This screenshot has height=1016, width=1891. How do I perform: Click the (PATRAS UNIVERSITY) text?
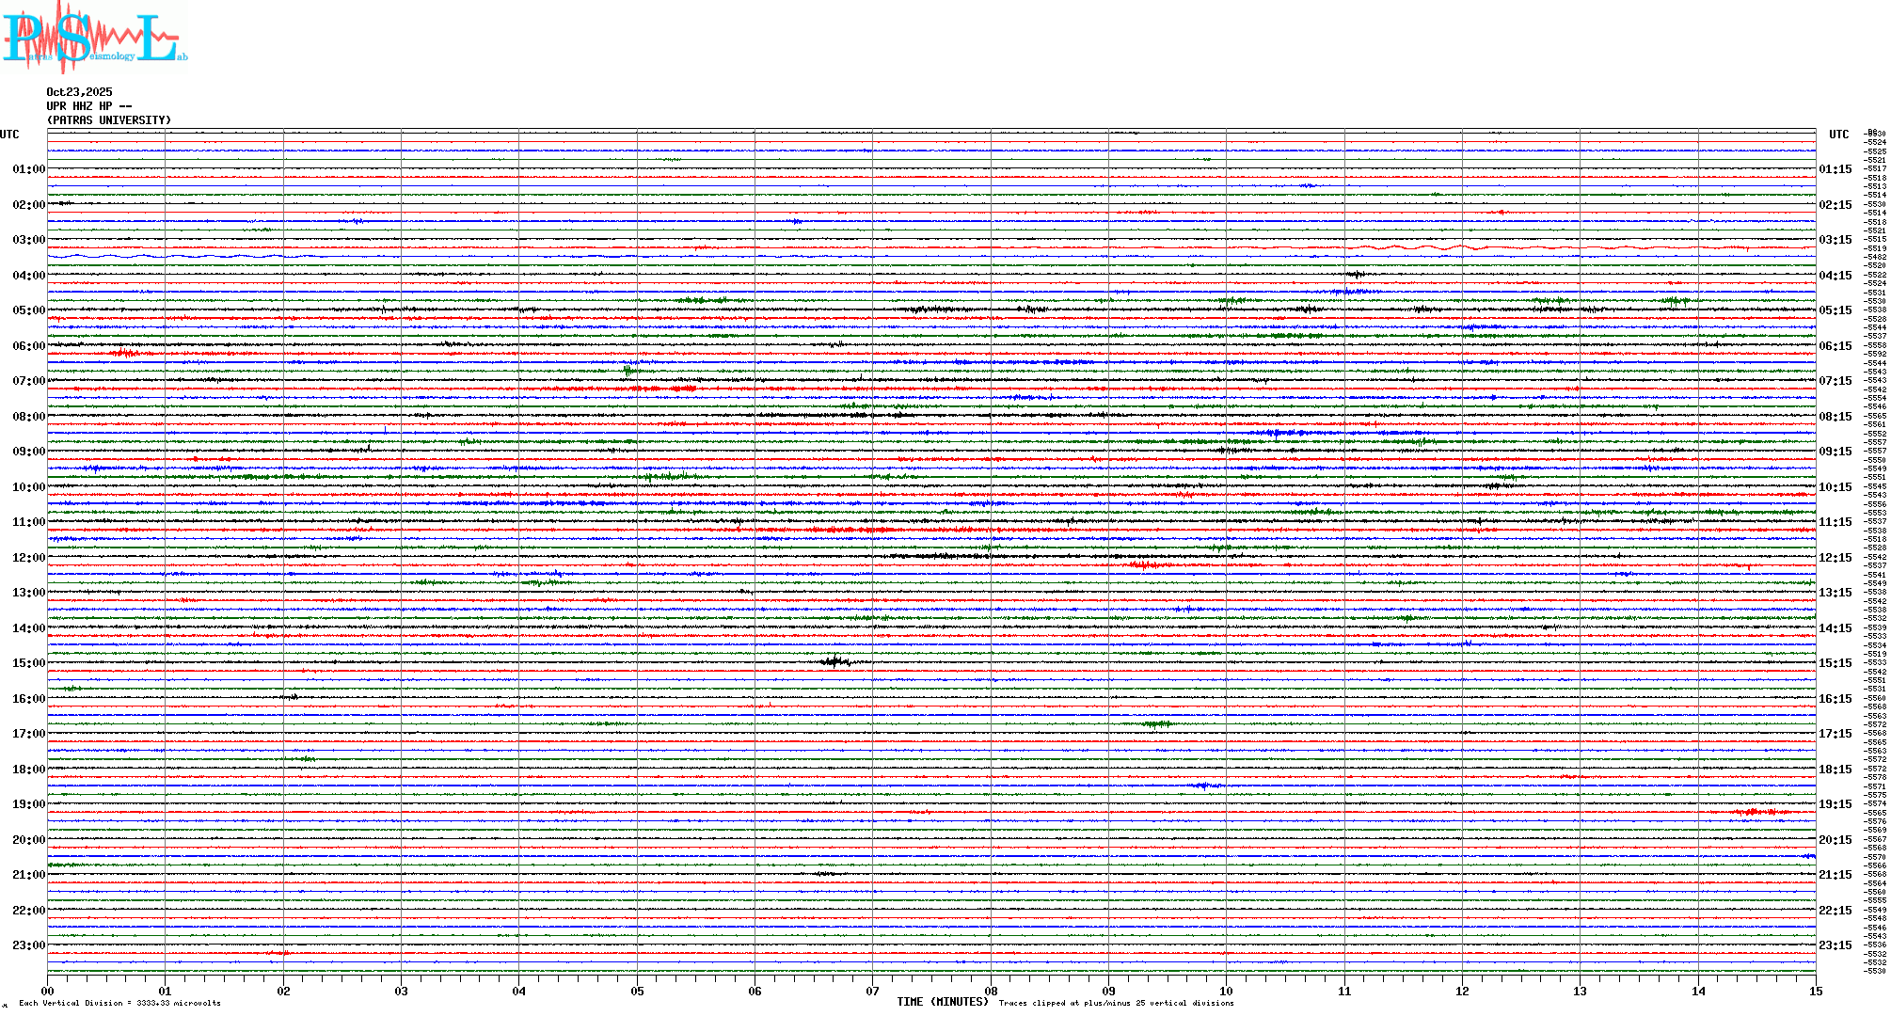pyautogui.click(x=109, y=120)
